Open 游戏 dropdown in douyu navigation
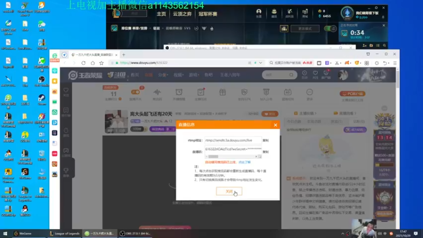Image resolution: width=423 pixels, height=238 pixels. (194, 75)
